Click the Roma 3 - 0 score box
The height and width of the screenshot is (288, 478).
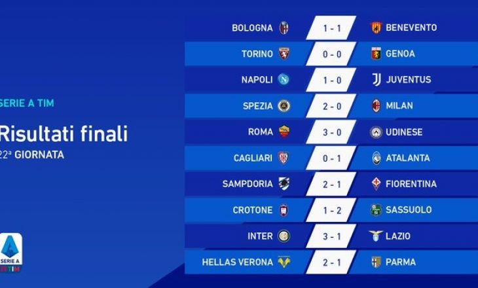pyautogui.click(x=331, y=132)
